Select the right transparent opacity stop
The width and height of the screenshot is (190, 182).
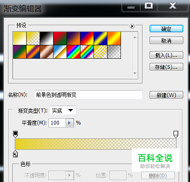click(x=176, y=134)
